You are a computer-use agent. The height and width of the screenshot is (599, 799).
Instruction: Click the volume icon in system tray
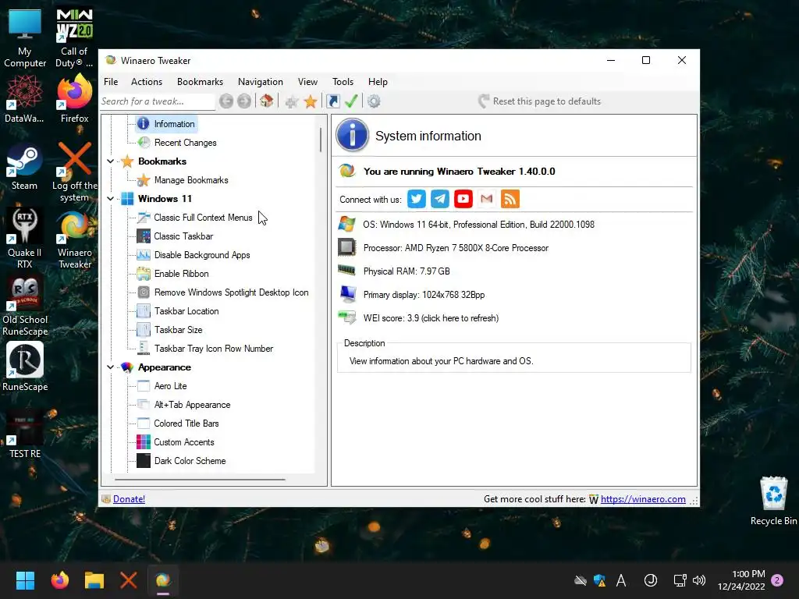[699, 580]
